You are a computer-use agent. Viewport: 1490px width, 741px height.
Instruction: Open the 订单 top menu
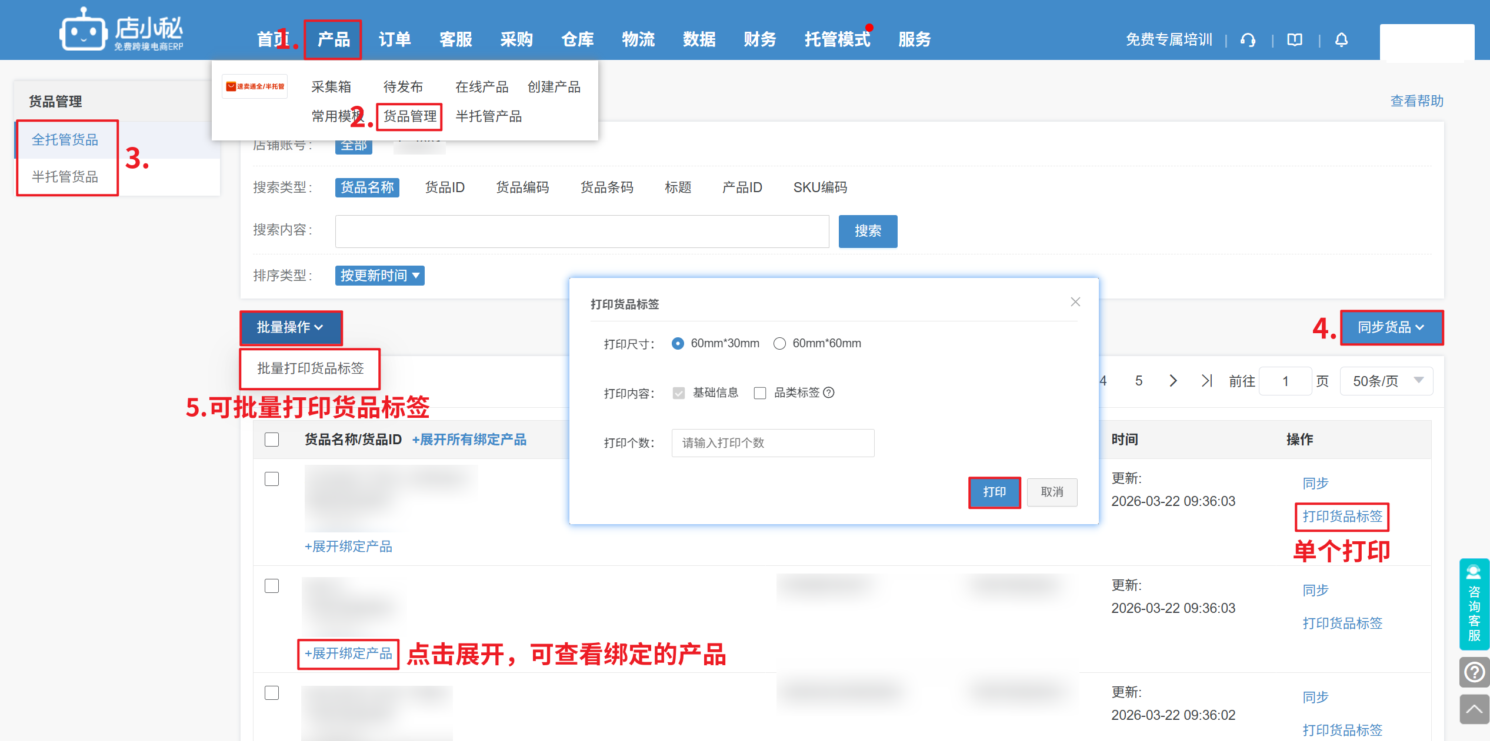pos(395,40)
